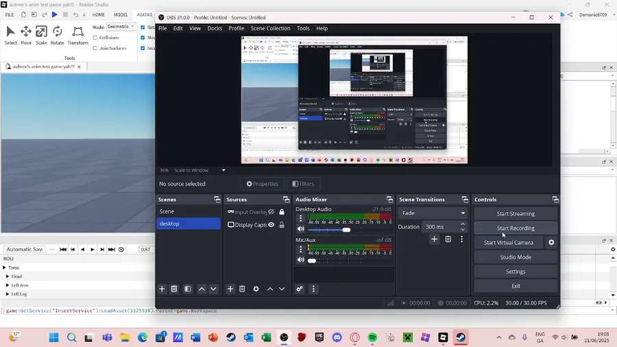Screen dimensions: 617x347
Task: Adjust the Mic/Aux volume slider
Action: (x=312, y=261)
